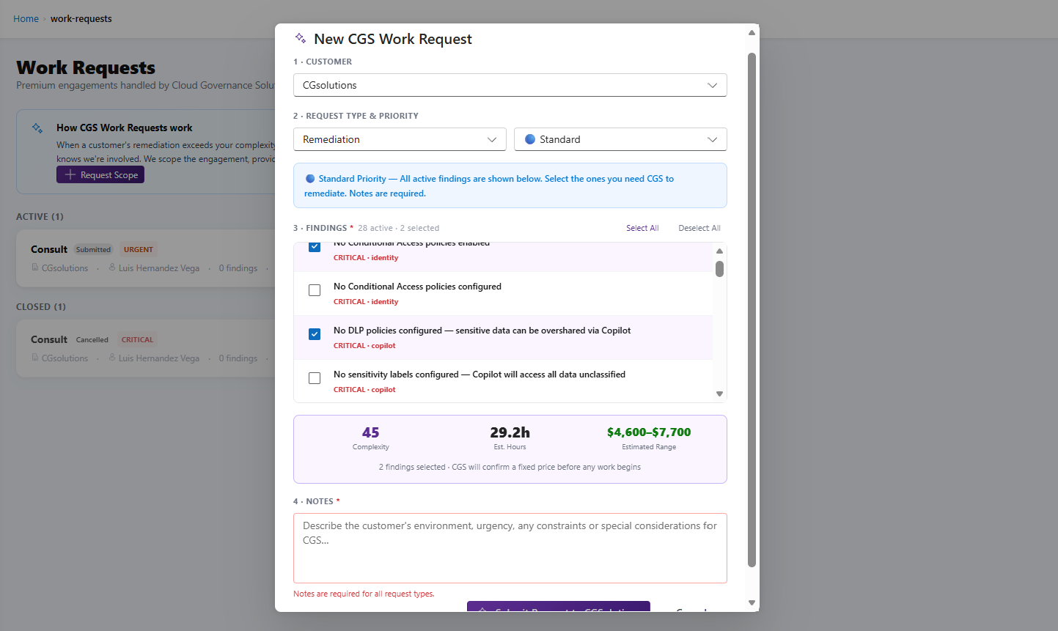The height and width of the screenshot is (631, 1058).
Task: Open the Standard priority dropdown
Action: [620, 139]
